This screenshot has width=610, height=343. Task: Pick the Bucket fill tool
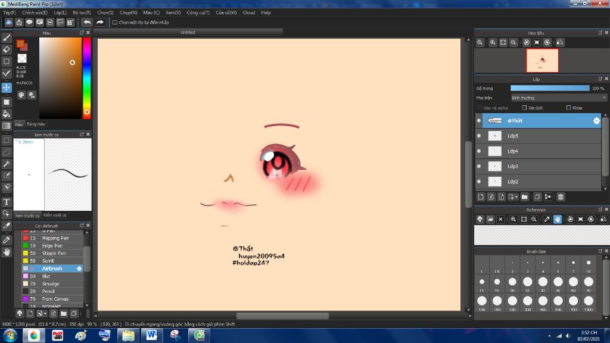tap(7, 114)
